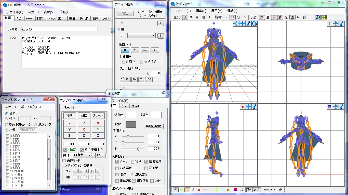Click the red-blue gradient square icon

(x=236, y=190)
